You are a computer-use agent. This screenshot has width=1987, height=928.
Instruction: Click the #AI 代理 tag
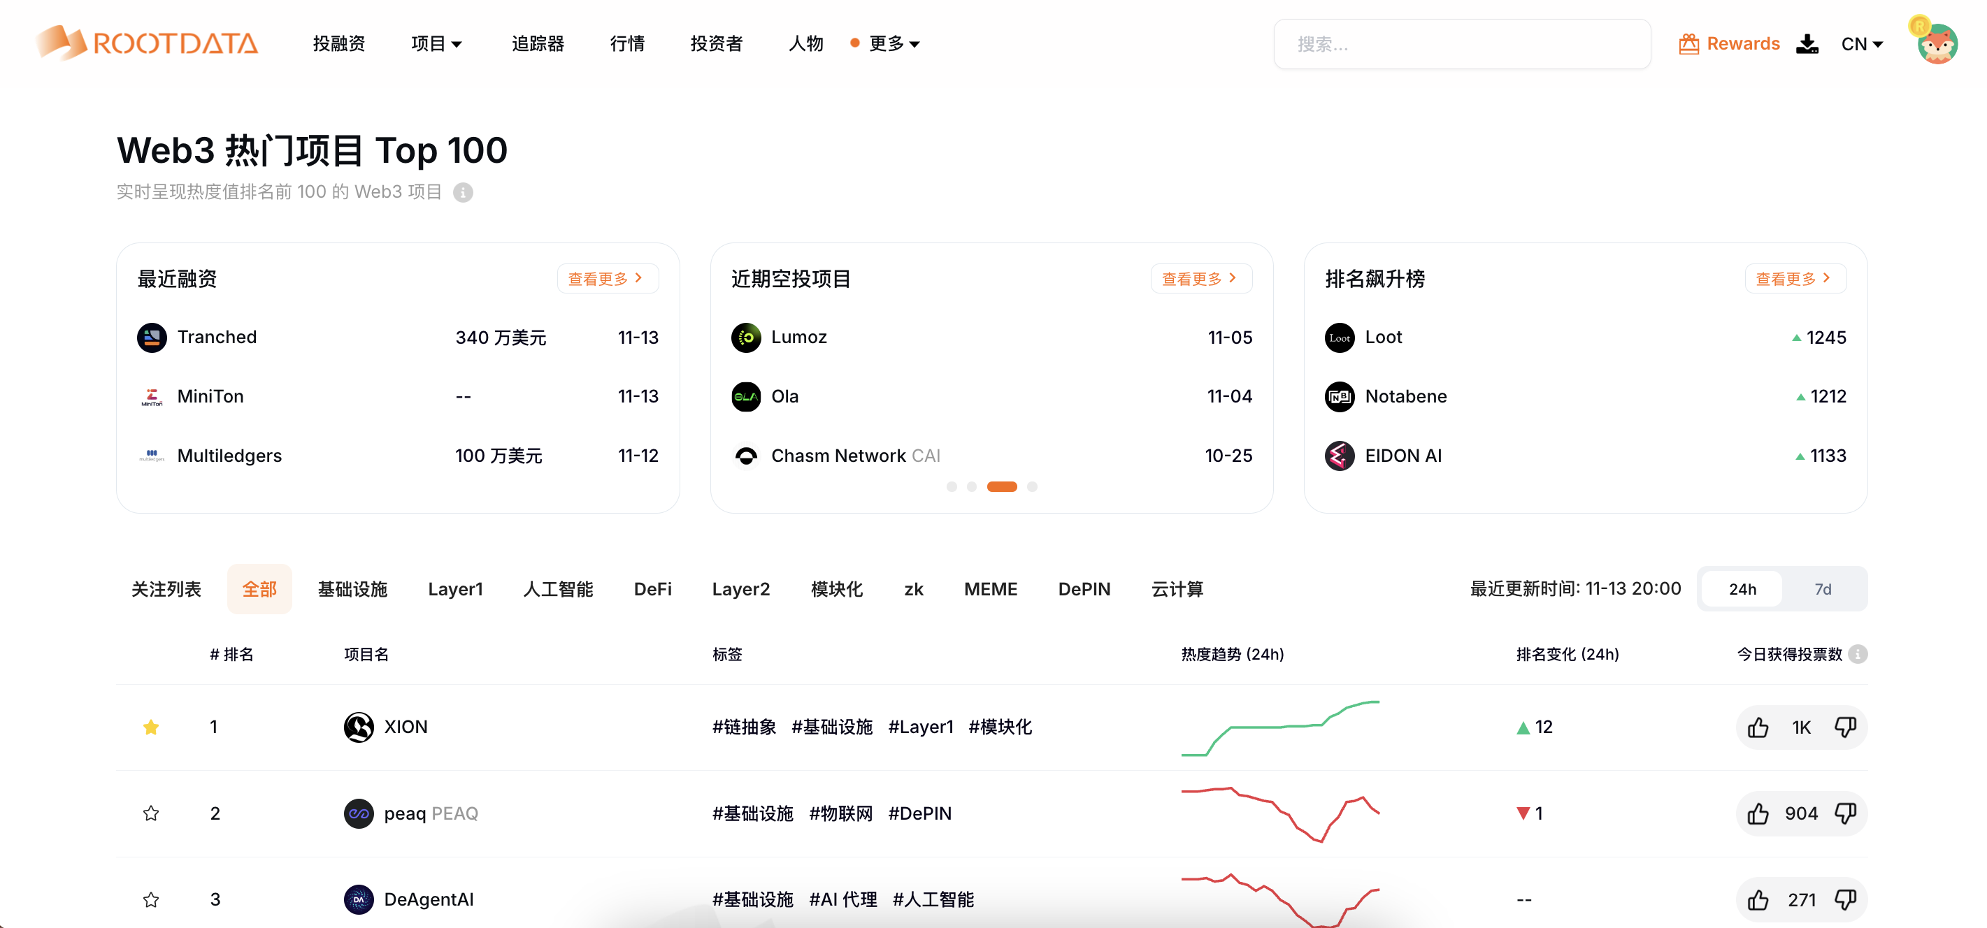(x=843, y=899)
